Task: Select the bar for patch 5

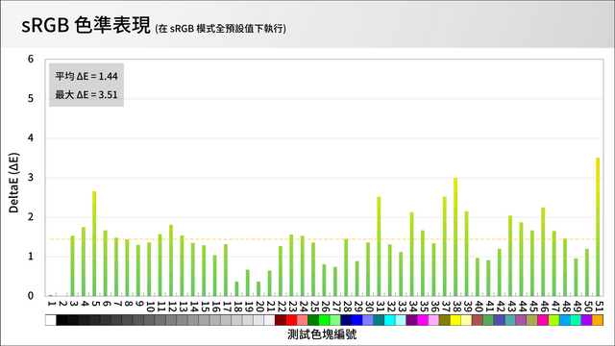Action: tap(94, 243)
